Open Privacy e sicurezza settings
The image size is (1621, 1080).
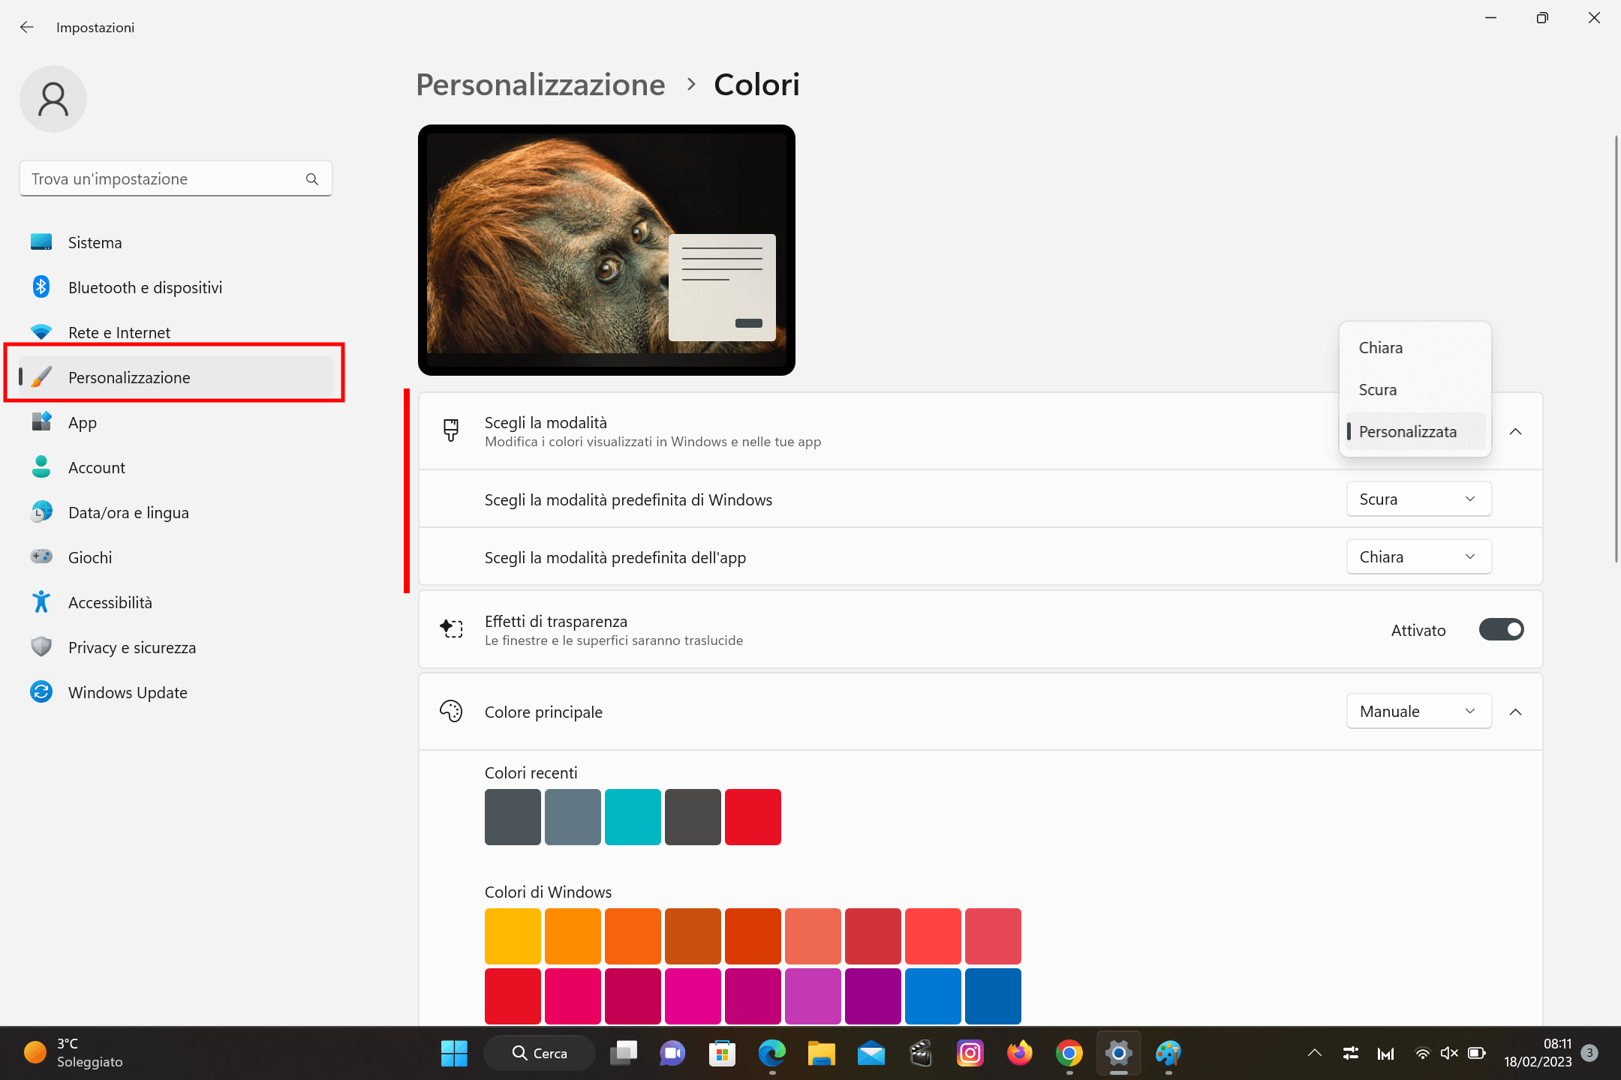click(132, 647)
